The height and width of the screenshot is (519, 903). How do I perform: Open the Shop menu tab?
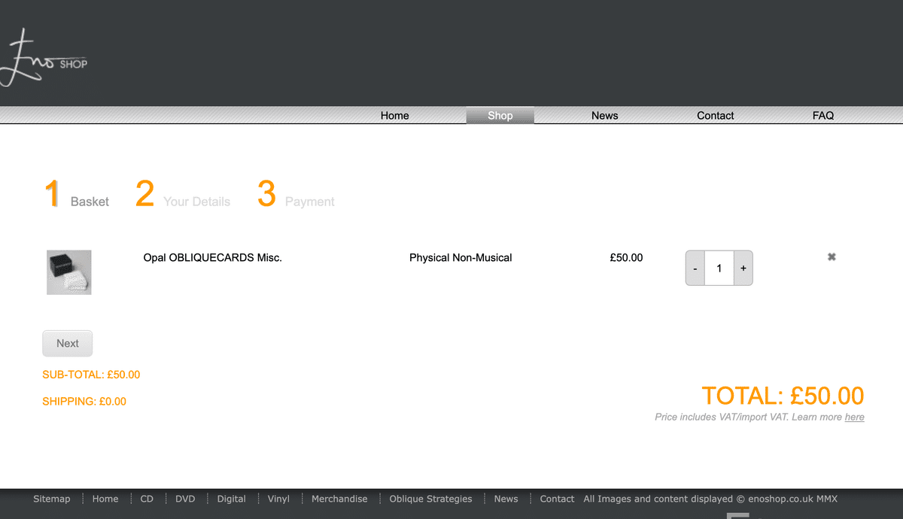(x=500, y=115)
